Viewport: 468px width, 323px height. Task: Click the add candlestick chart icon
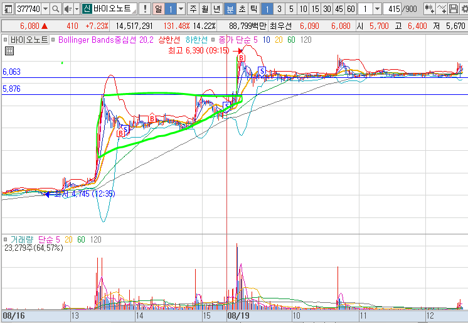(x=430, y=9)
